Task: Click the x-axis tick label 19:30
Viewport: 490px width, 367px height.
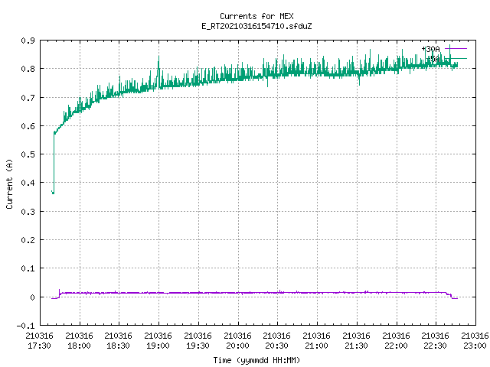Action: tap(198, 346)
